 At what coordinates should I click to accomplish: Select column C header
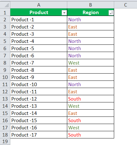coord(125,5)
